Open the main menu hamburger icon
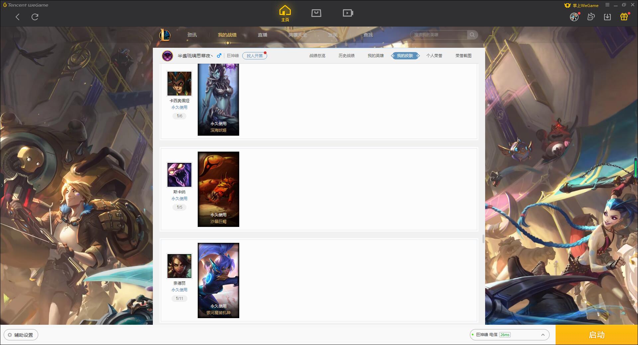This screenshot has width=638, height=345. tap(607, 5)
